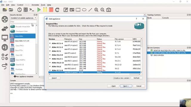Show or hide interface labels icon
The width and height of the screenshot is (191, 107).
click(26, 10)
